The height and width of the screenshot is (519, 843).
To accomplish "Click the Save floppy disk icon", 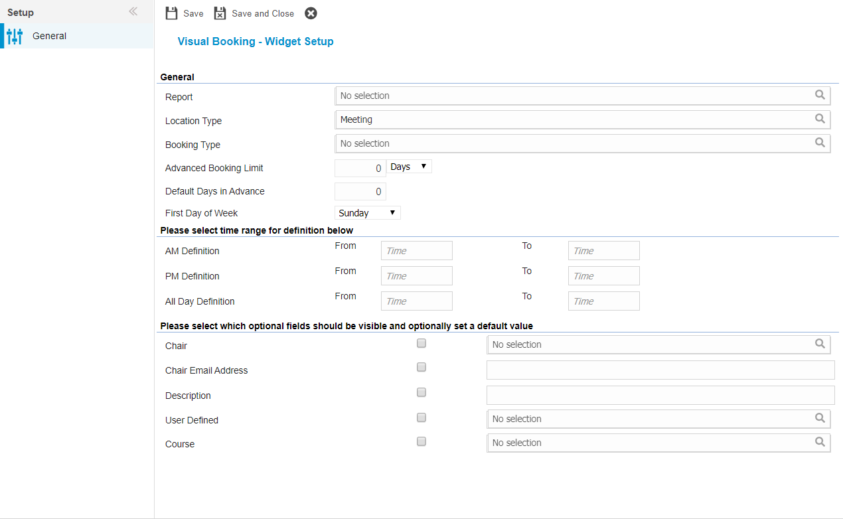I will pos(172,13).
